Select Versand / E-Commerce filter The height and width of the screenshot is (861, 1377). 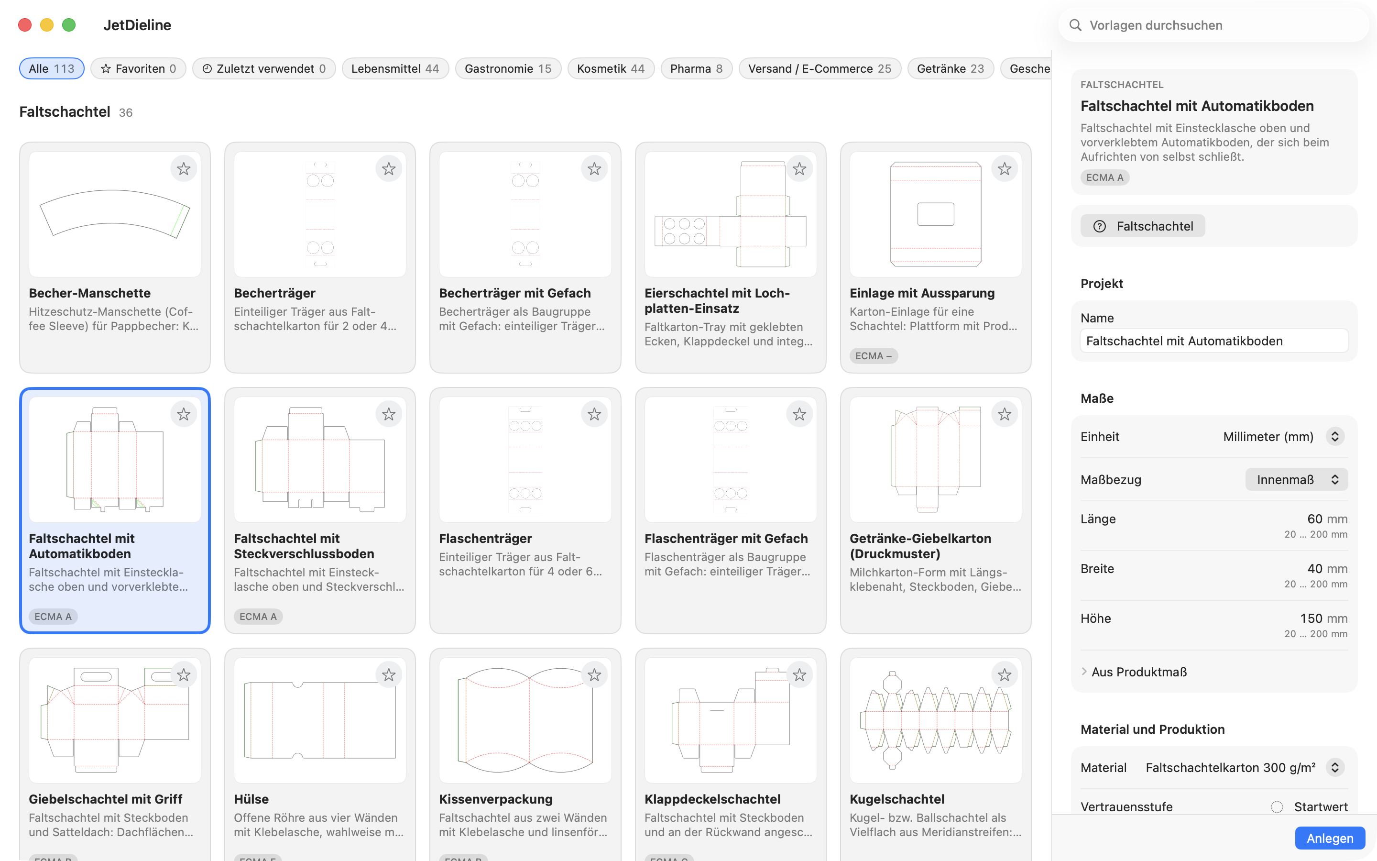pos(820,68)
